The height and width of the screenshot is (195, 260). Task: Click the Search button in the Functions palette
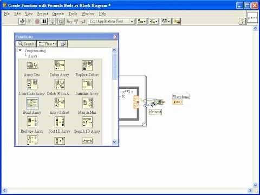coord(26,44)
